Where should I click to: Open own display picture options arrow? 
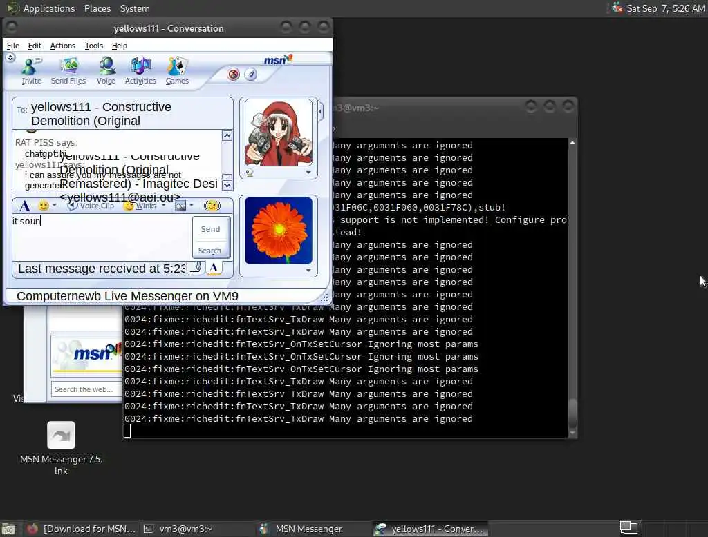308,271
